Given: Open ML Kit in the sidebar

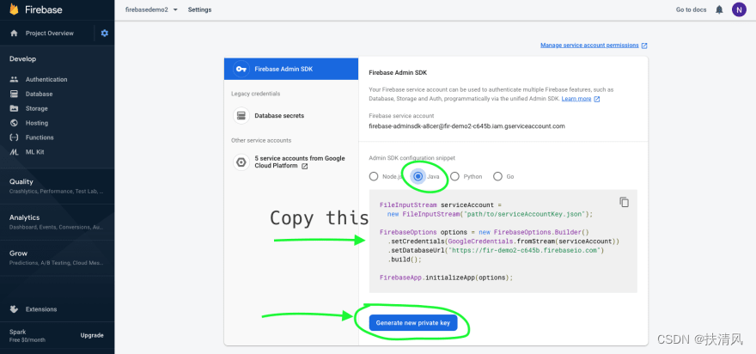Looking at the screenshot, I should (35, 152).
